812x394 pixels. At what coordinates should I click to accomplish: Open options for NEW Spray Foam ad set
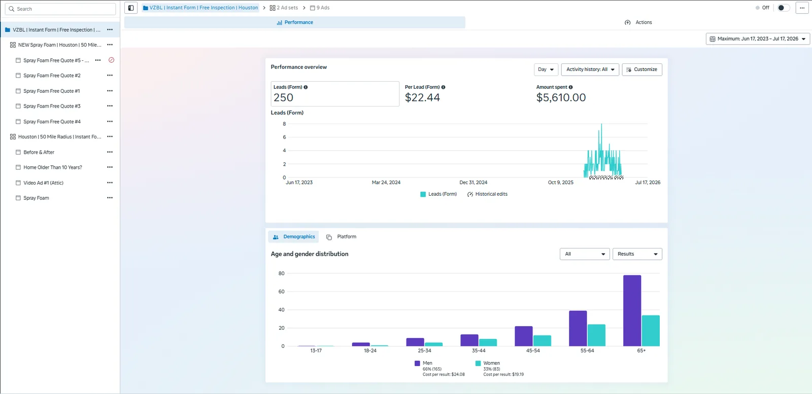coord(110,45)
